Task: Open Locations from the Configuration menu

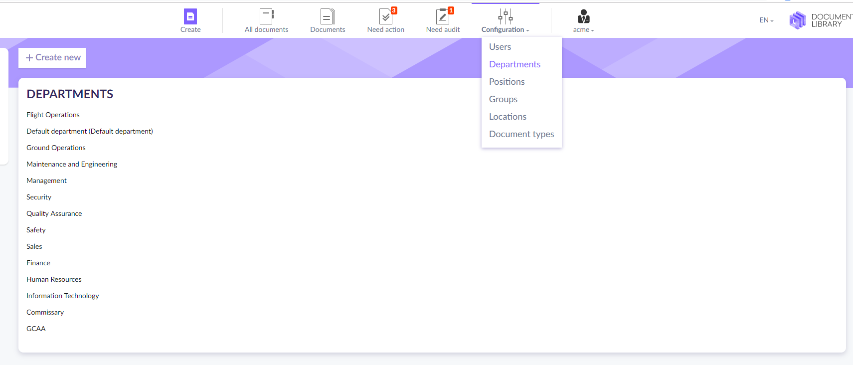Action: [x=508, y=117]
